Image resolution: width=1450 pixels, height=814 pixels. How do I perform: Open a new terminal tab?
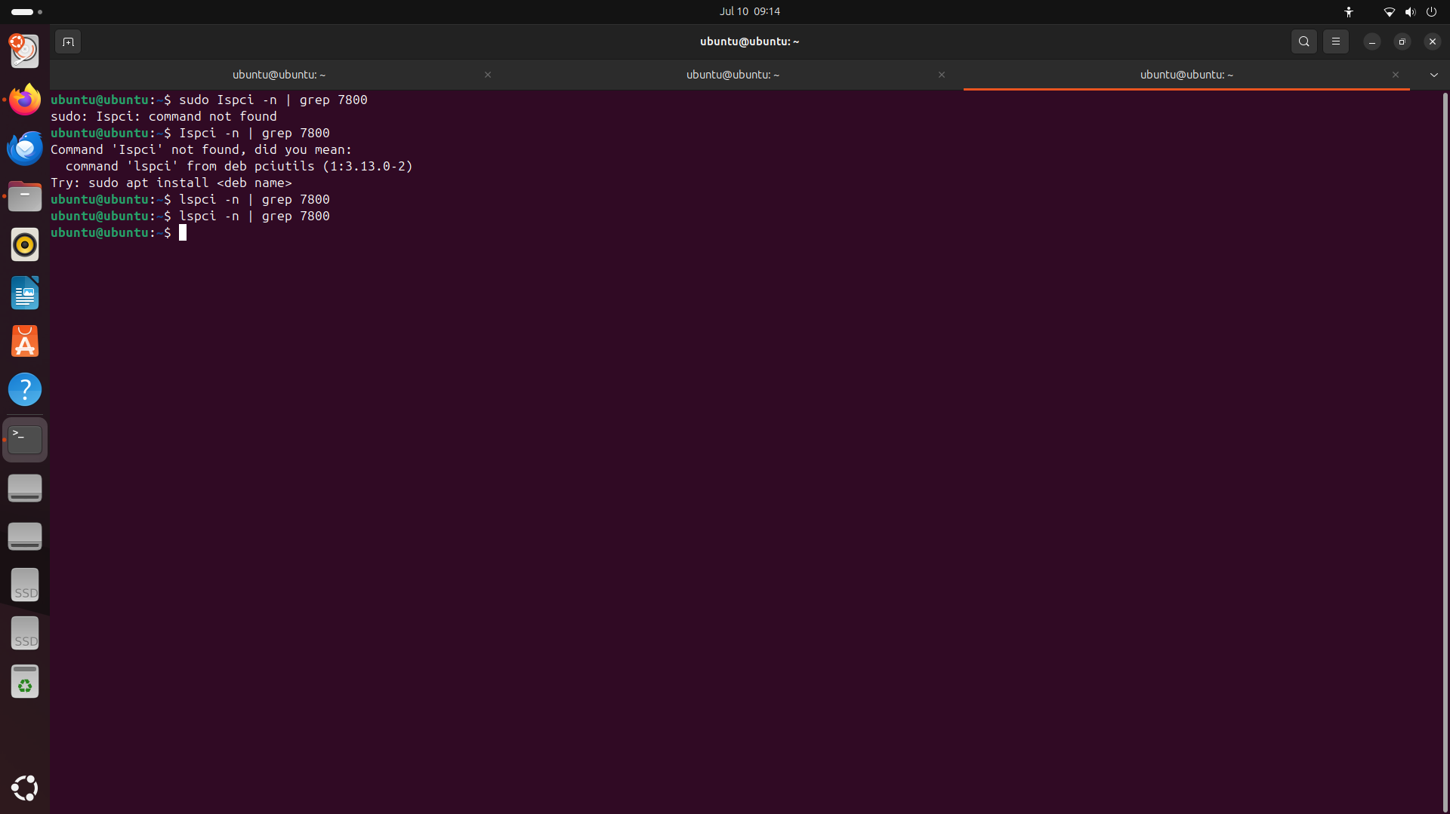[68, 41]
